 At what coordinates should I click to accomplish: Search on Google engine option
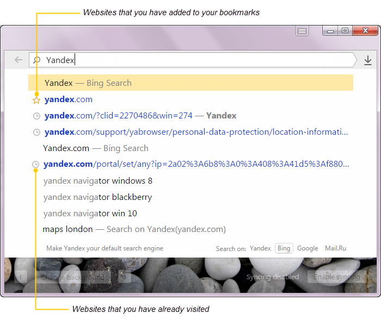308,248
